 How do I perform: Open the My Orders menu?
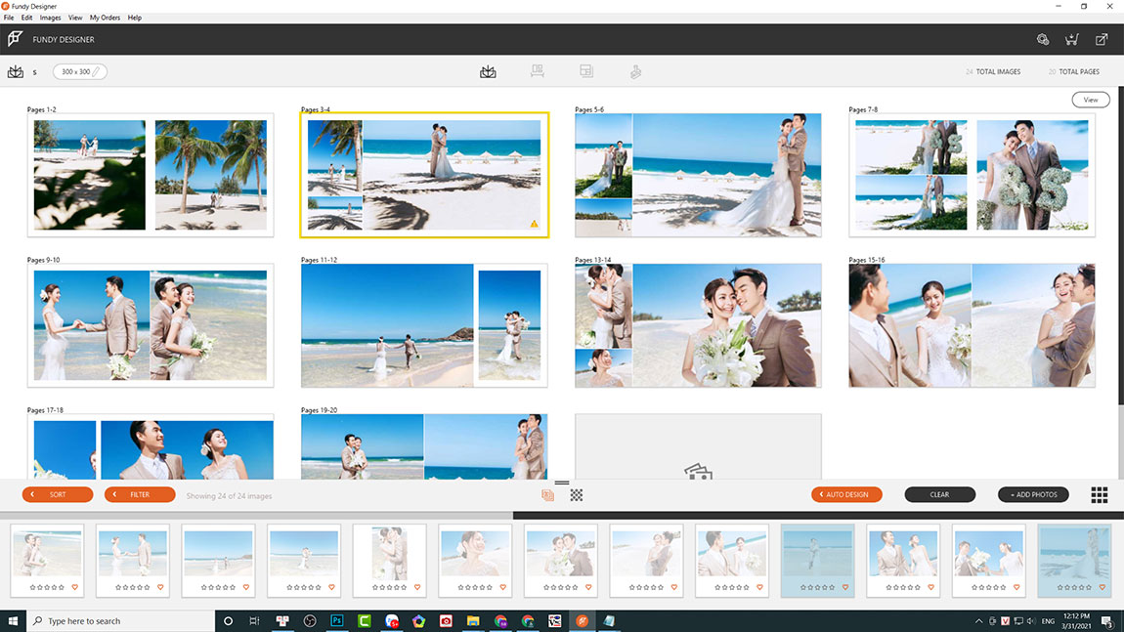point(105,18)
